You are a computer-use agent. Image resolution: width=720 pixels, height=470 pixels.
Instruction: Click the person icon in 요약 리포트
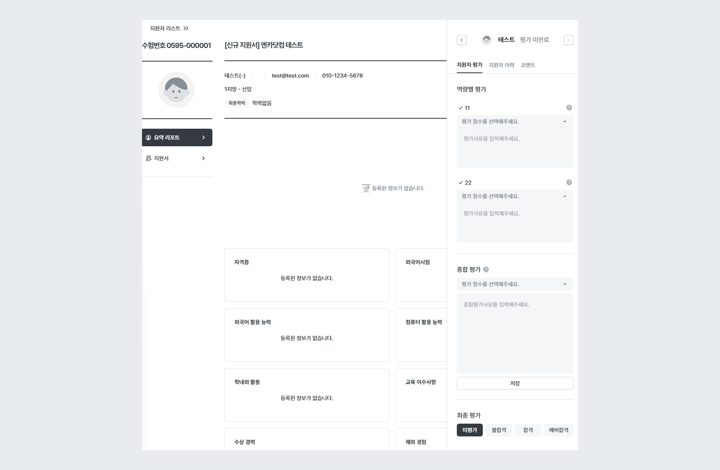pos(148,137)
